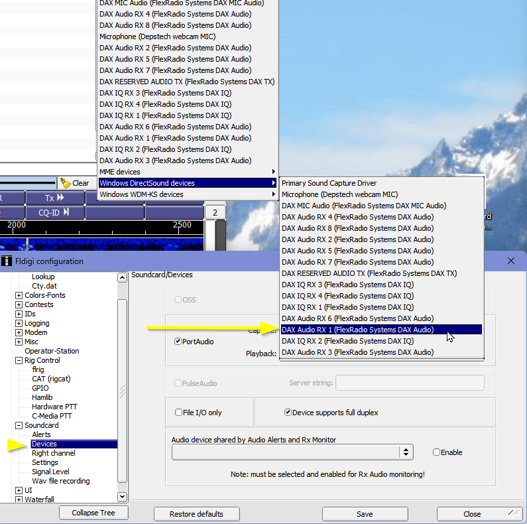Viewport: 527px width, 524px height.
Task: Click the Restore defaults button
Action: [197, 514]
